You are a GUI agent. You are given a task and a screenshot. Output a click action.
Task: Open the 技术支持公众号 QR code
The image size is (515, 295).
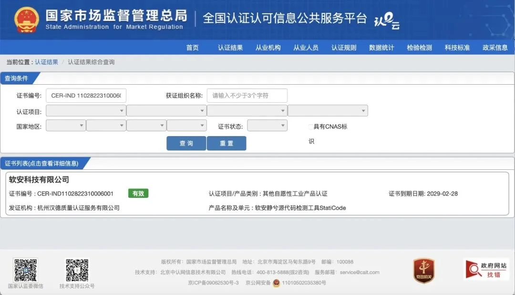[x=77, y=270]
